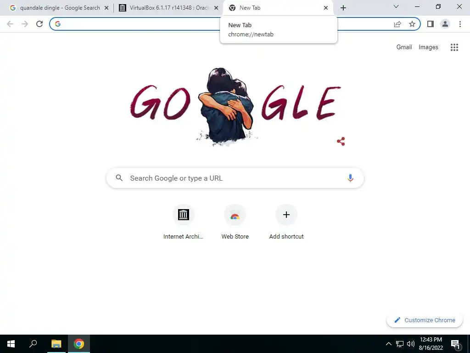Close the New Tab tab
Image resolution: width=470 pixels, height=353 pixels.
pos(326,8)
